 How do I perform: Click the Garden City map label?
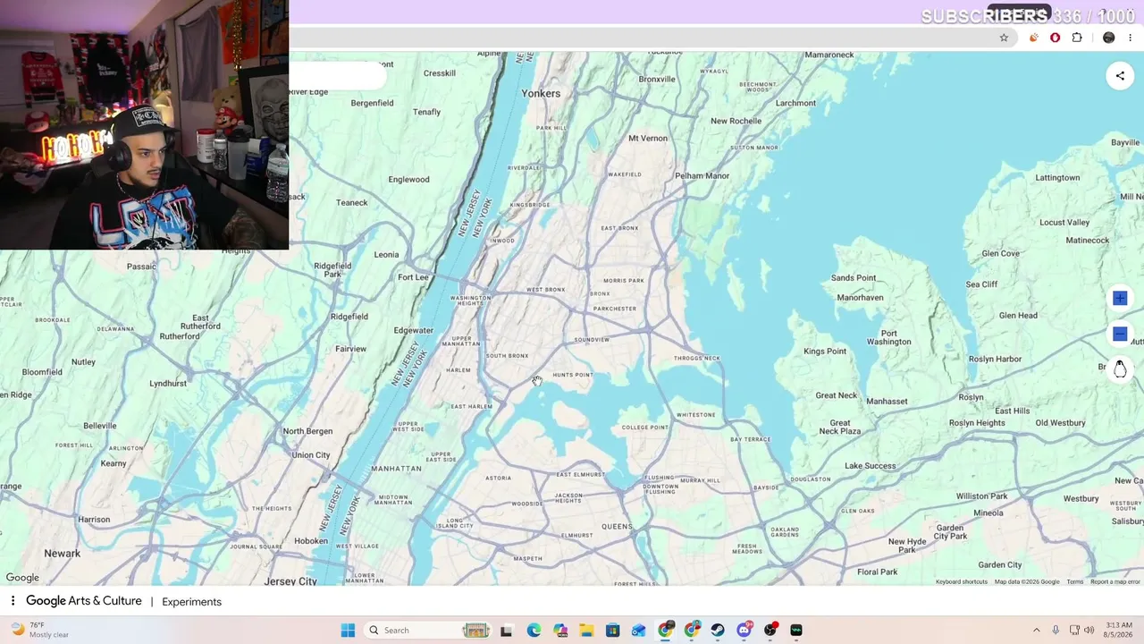pyautogui.click(x=1000, y=565)
